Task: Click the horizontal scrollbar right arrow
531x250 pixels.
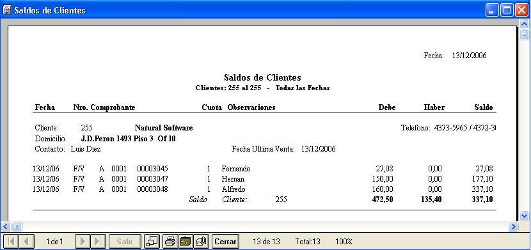Action: 513,226
